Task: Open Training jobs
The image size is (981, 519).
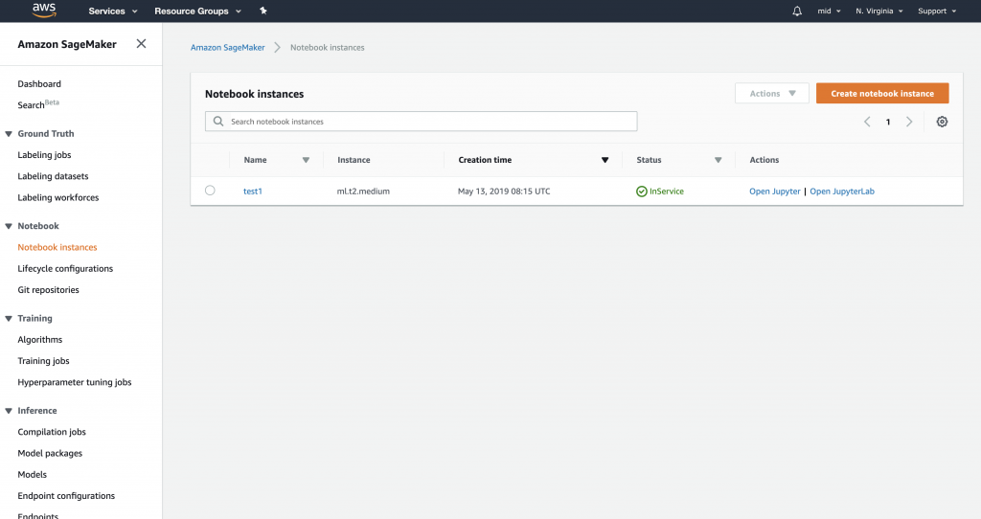Action: click(x=43, y=361)
